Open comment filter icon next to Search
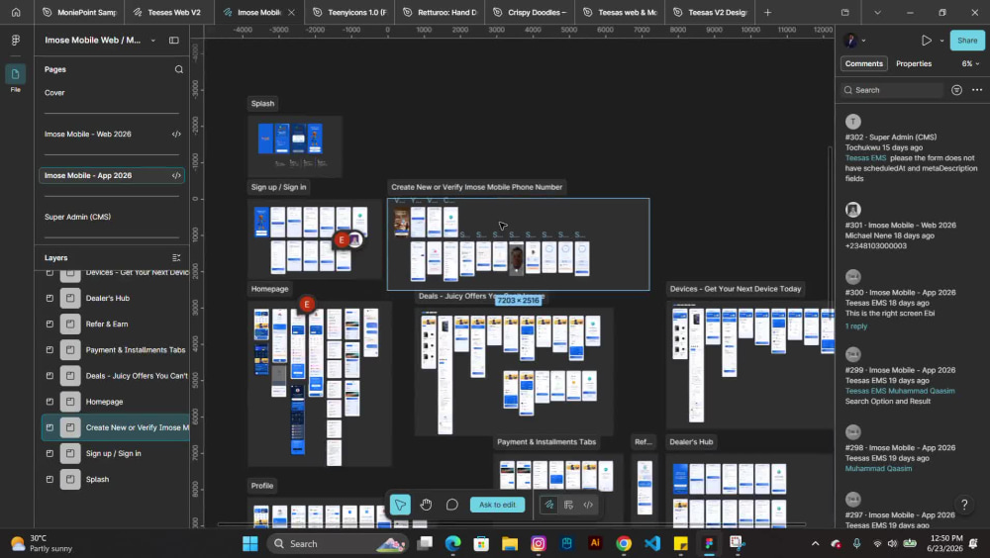Screen dimensions: 990x558 point(956,90)
